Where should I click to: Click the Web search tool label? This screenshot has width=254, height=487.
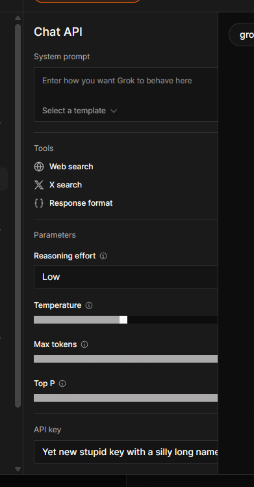pos(71,167)
